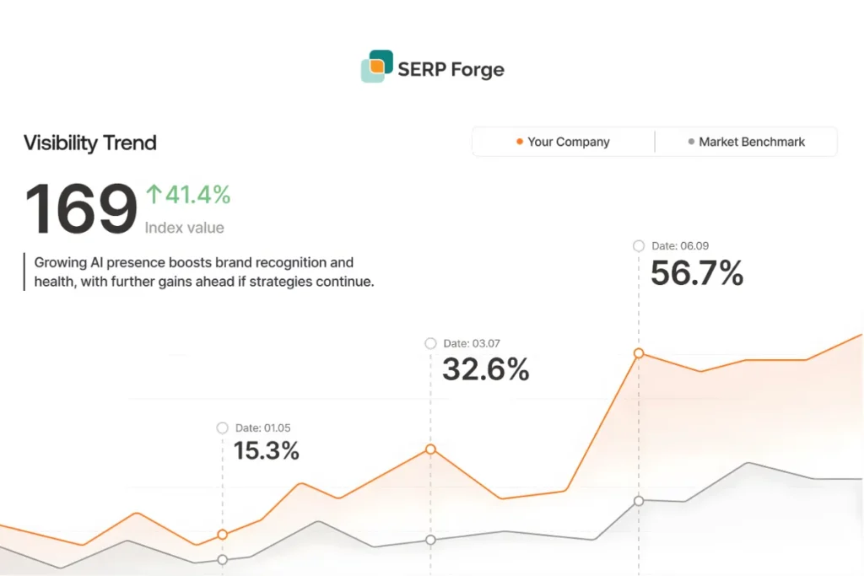This screenshot has height=576, width=864.
Task: Click gray benchmark point on 01.05 line
Action: (x=223, y=559)
